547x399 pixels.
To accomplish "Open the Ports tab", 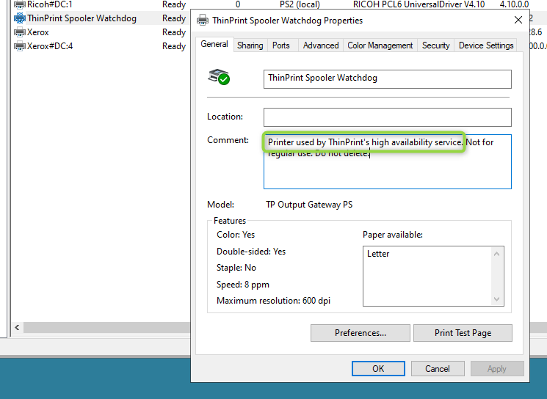I will click(x=280, y=45).
